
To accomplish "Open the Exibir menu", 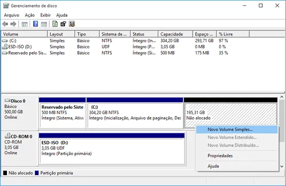I will 45,15.
